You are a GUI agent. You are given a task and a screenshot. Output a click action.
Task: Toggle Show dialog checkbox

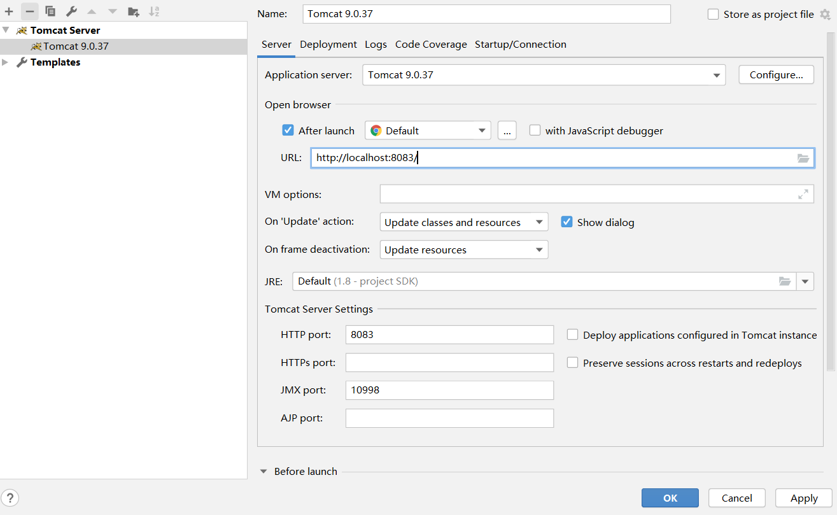pos(566,222)
